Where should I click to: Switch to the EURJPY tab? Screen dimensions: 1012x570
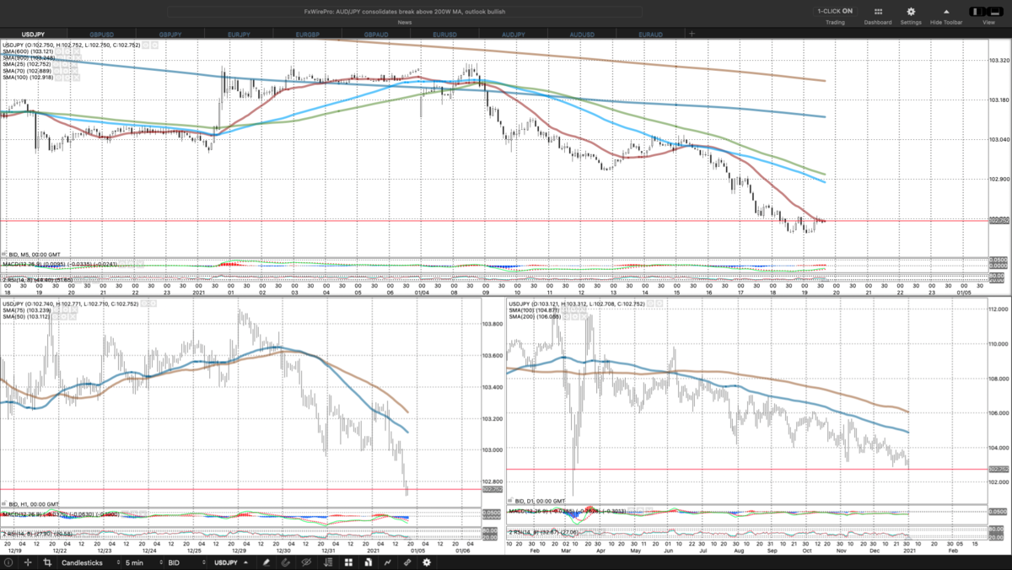coord(240,34)
